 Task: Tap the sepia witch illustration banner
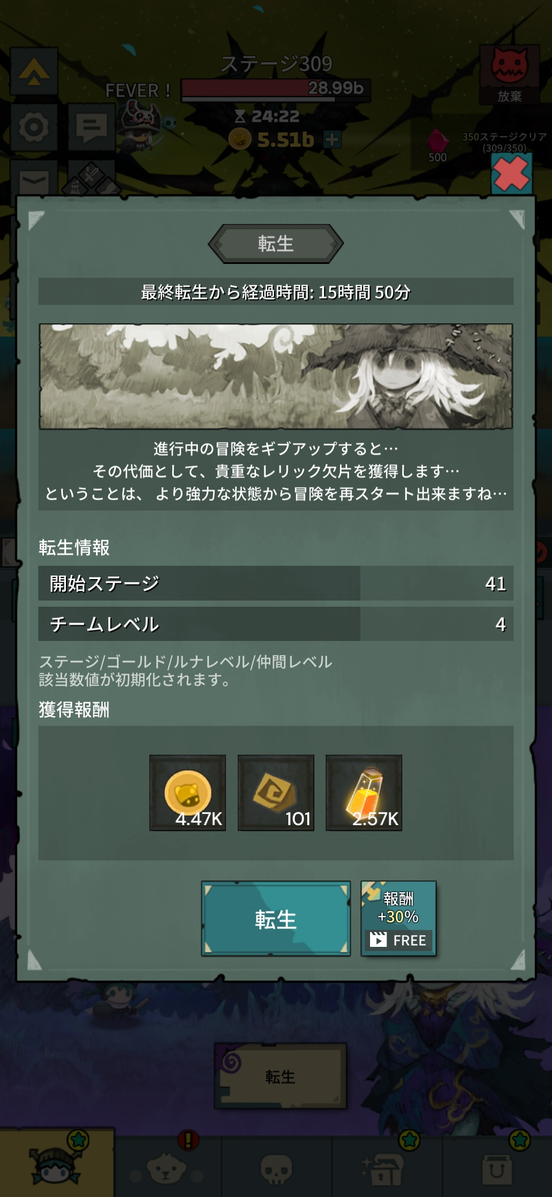point(276,376)
